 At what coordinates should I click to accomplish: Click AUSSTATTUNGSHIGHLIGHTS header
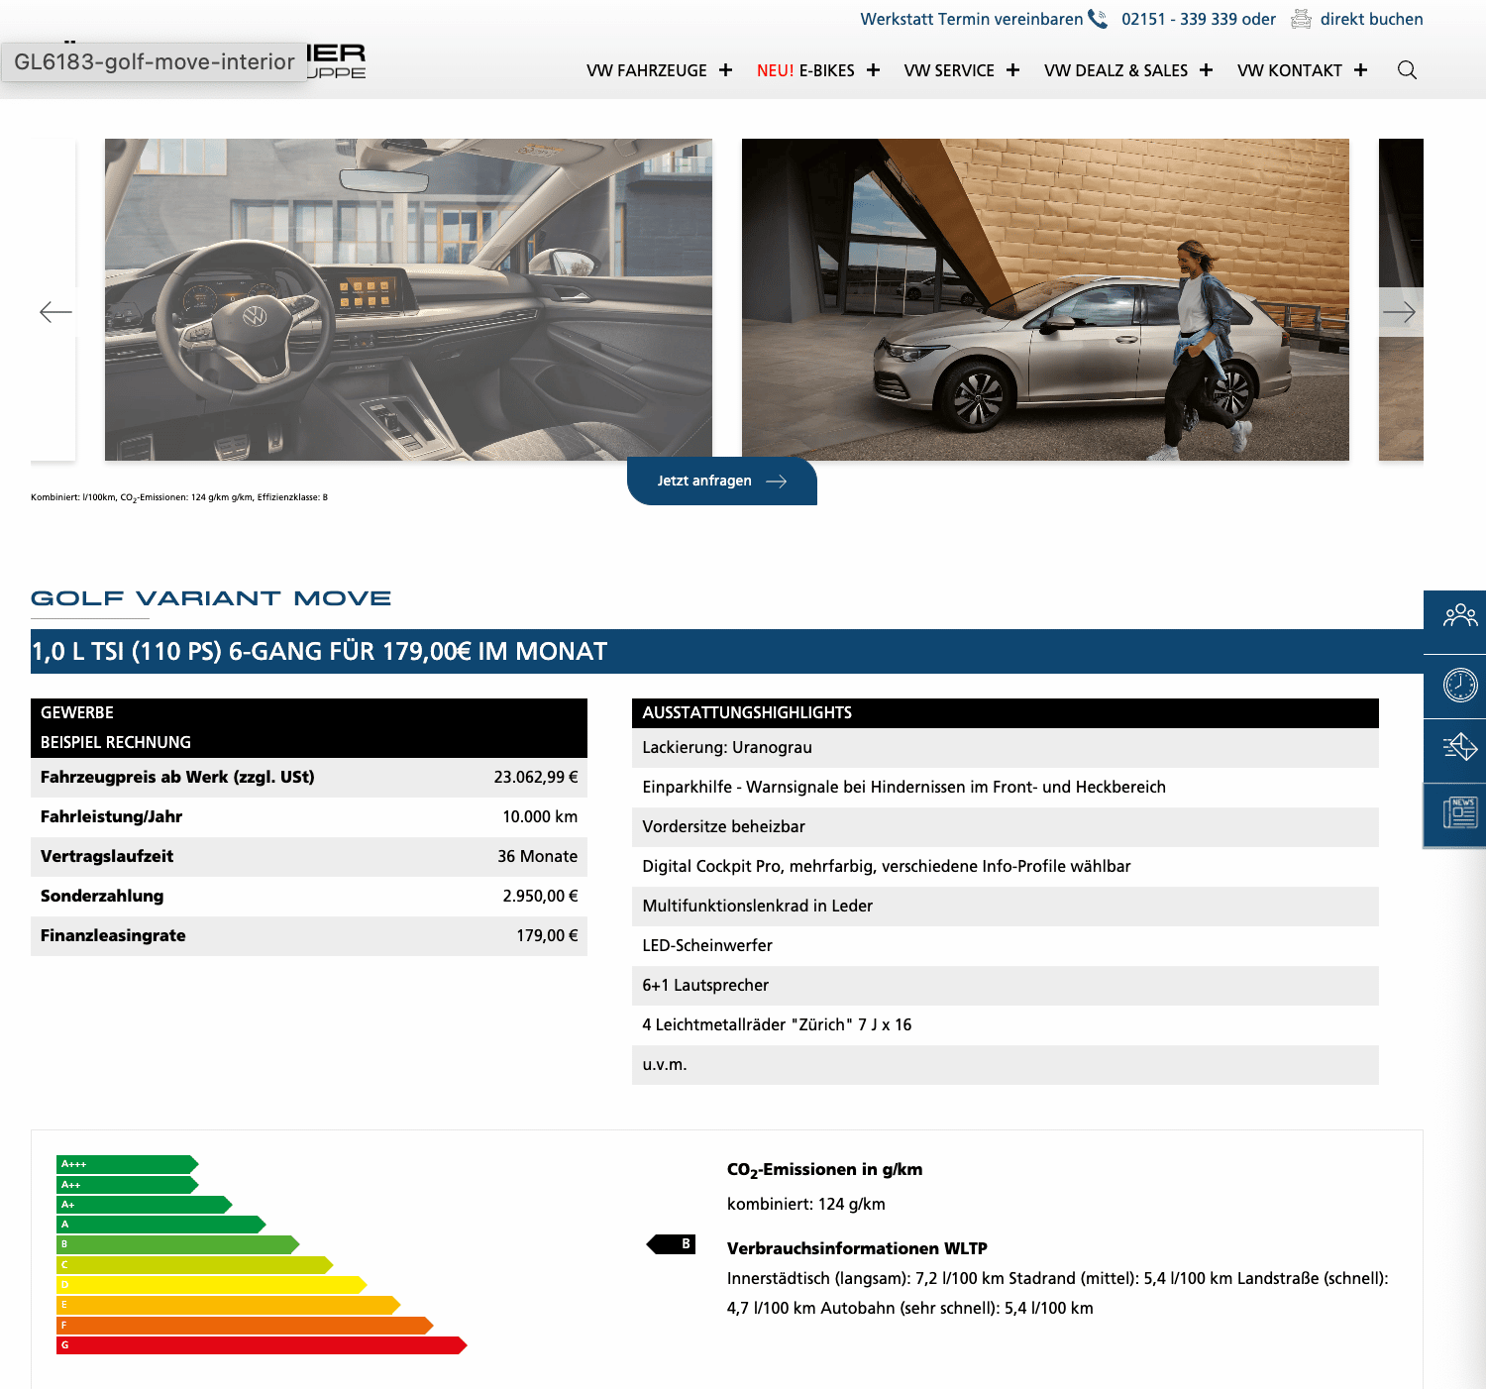(1006, 713)
